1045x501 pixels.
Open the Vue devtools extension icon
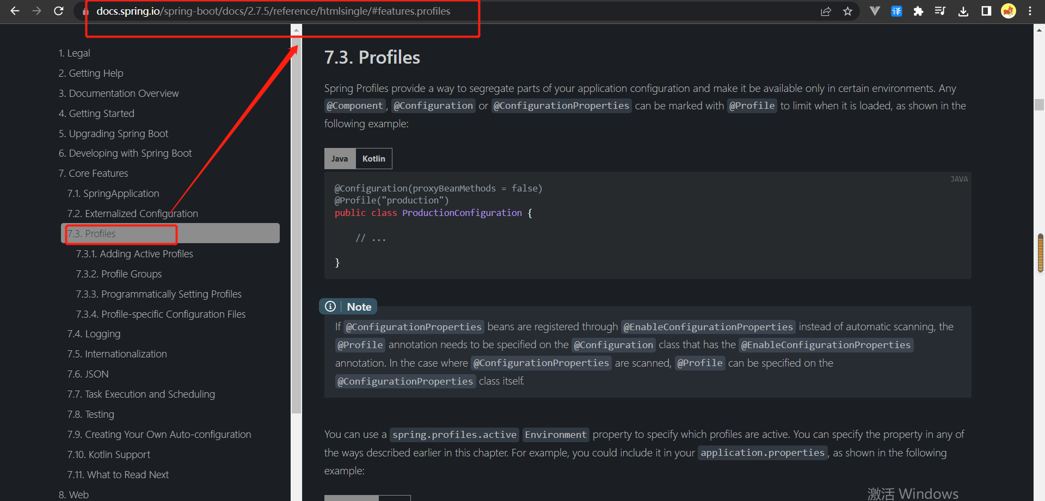pos(875,11)
